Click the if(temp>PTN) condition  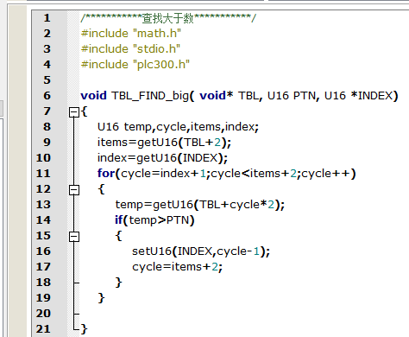point(154,220)
